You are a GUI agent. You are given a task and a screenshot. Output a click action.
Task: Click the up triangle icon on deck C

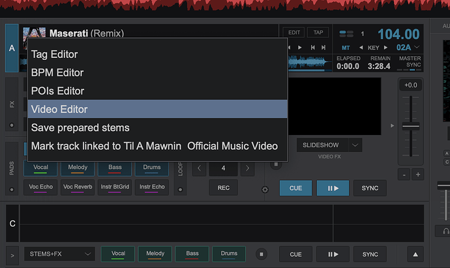point(415,254)
